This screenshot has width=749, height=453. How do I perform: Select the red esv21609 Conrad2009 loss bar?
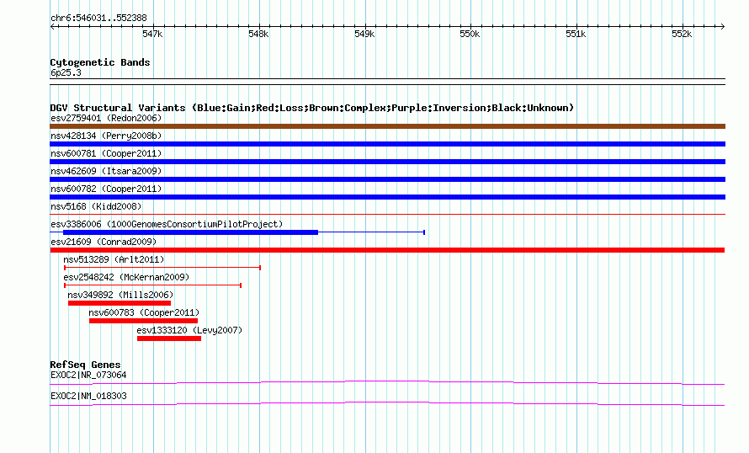pyautogui.click(x=387, y=250)
